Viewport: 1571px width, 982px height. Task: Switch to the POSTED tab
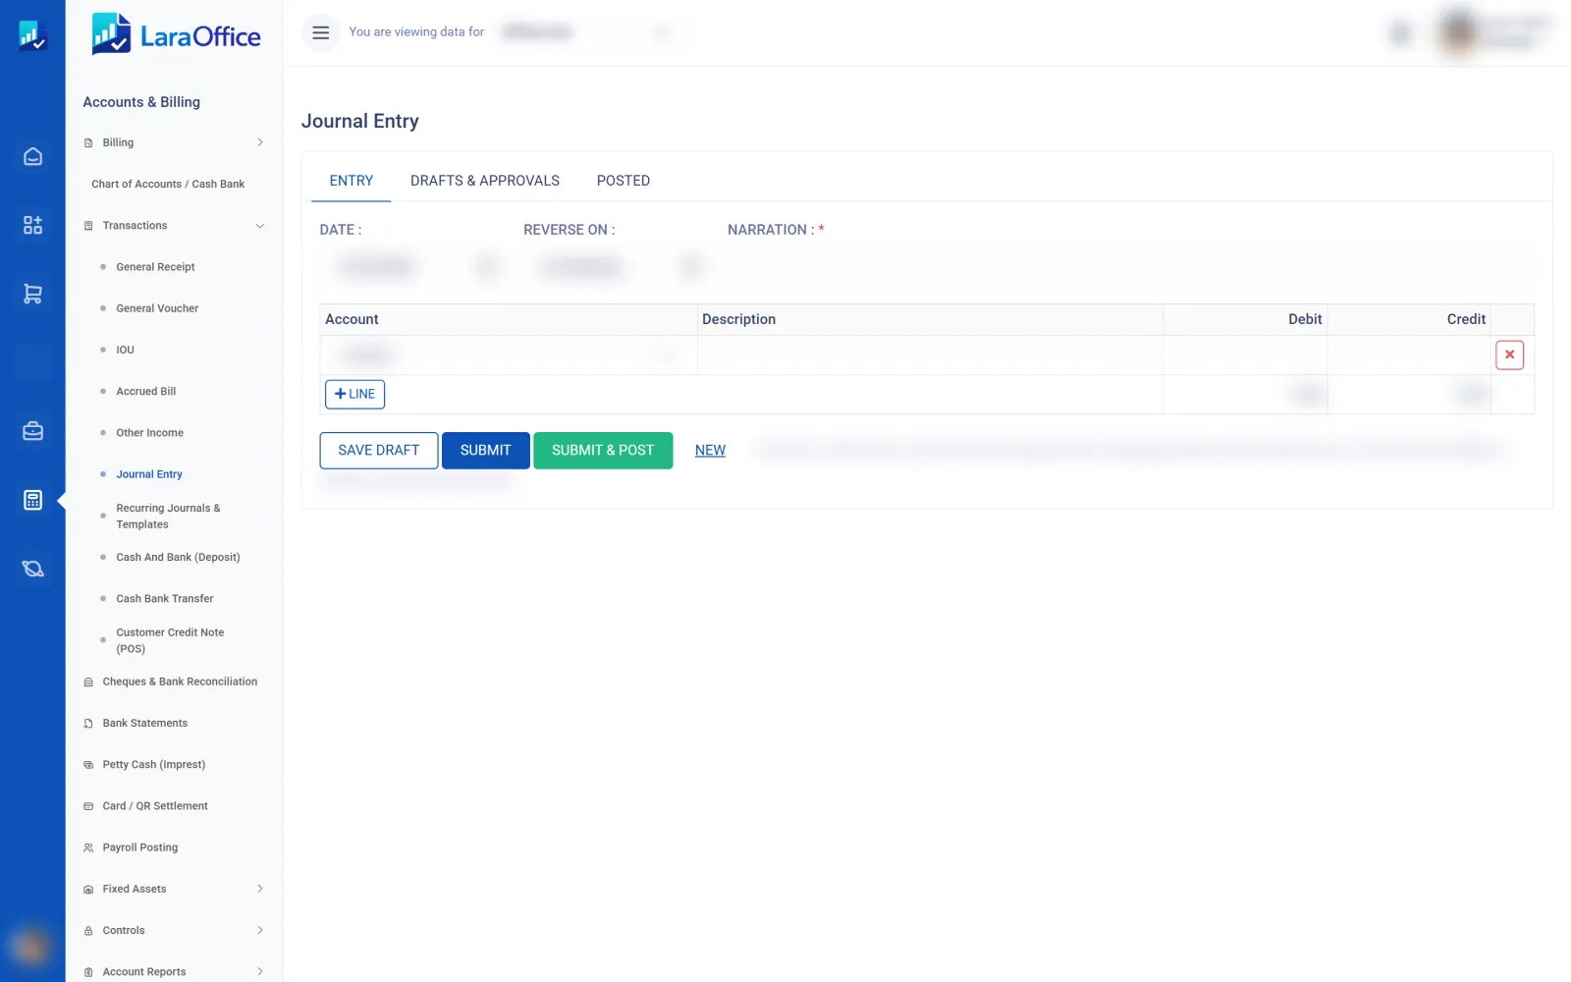623,181
